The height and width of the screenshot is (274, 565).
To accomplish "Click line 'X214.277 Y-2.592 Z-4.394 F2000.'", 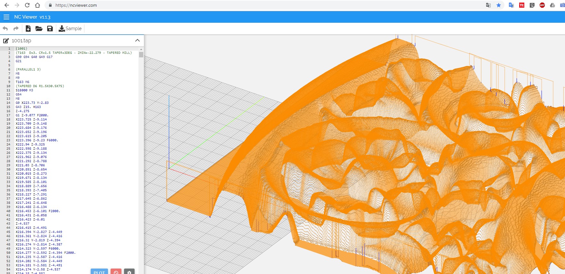I will coord(46,253).
